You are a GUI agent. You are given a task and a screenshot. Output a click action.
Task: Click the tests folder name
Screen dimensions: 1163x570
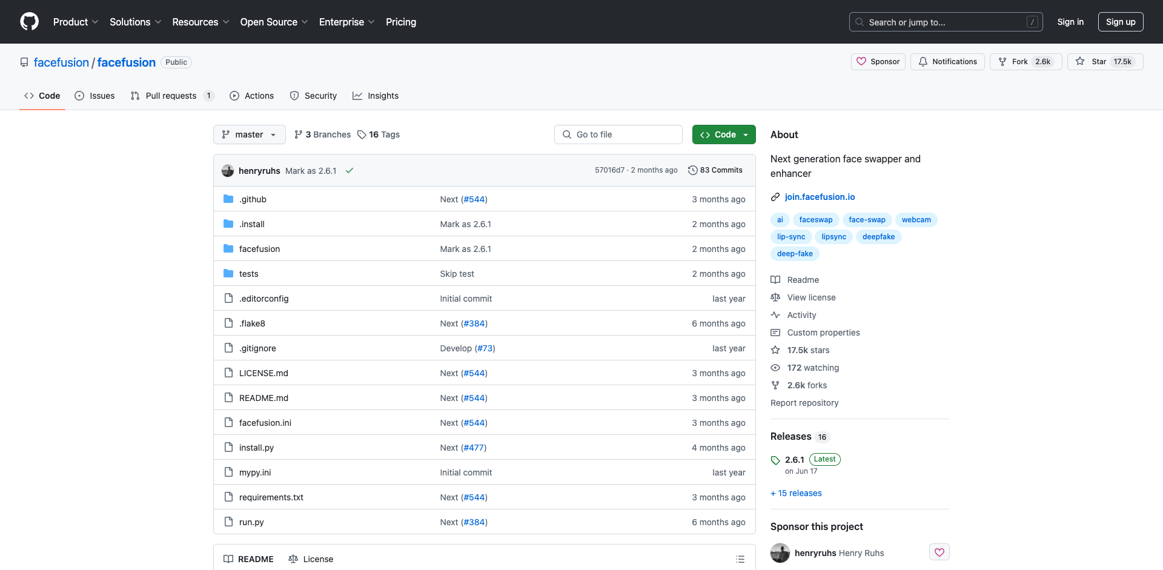point(248,274)
